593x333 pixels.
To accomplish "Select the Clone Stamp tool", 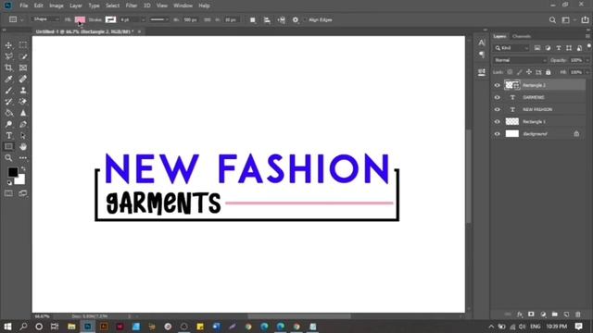I will [x=23, y=91].
